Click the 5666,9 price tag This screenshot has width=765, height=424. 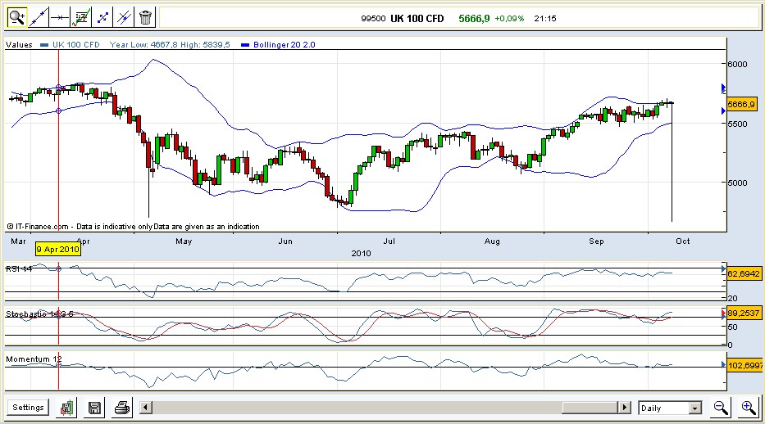(741, 104)
